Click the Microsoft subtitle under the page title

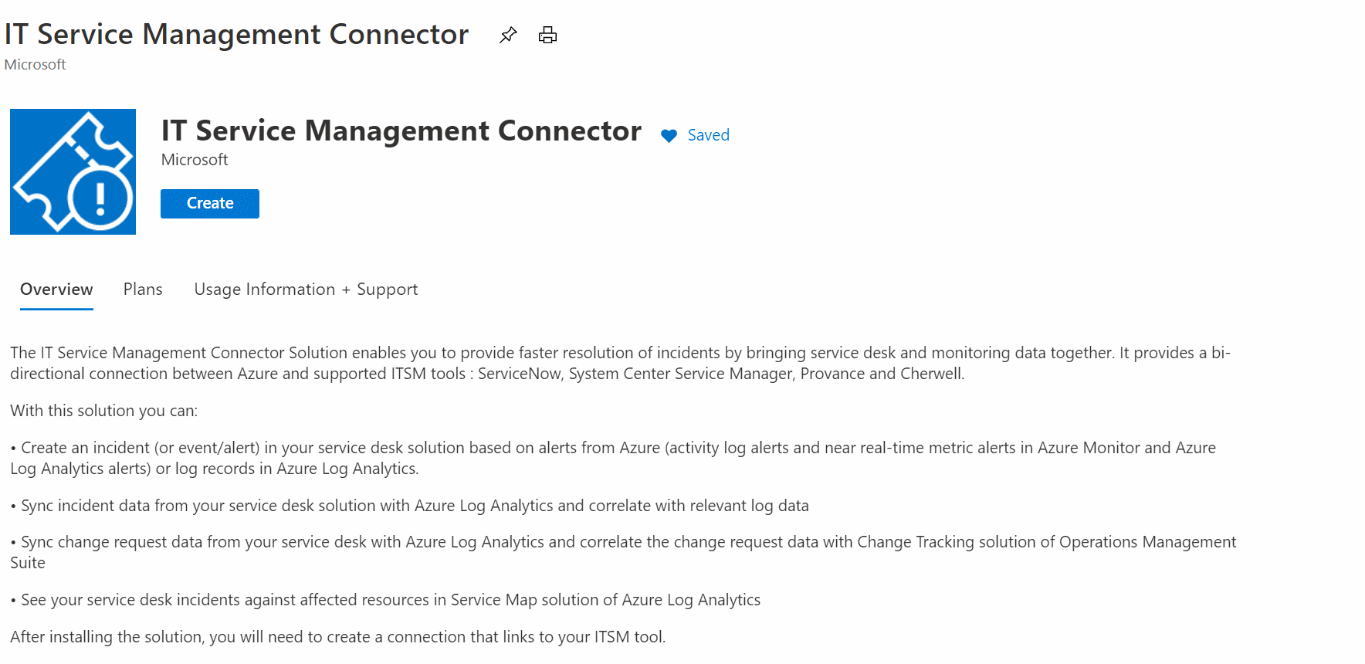(35, 65)
